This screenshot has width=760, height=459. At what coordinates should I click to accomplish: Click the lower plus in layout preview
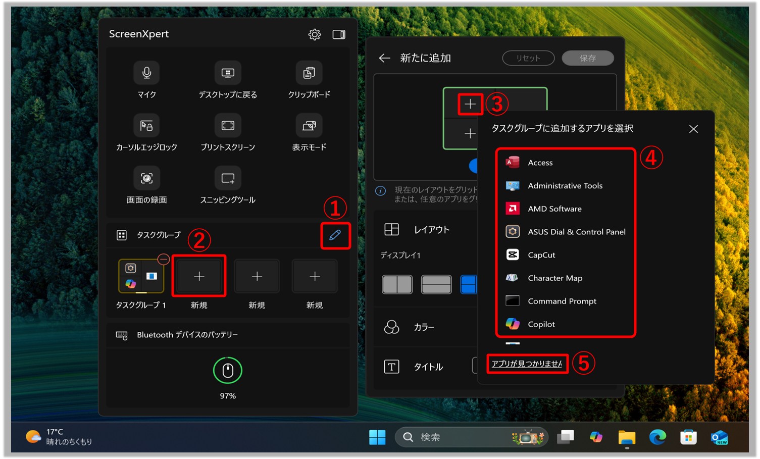(x=470, y=133)
